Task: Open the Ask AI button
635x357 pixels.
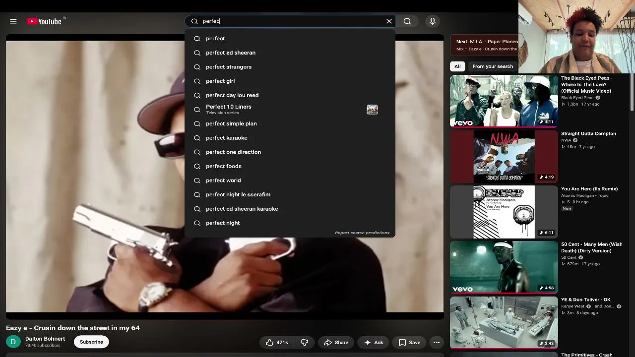Action: point(374,342)
